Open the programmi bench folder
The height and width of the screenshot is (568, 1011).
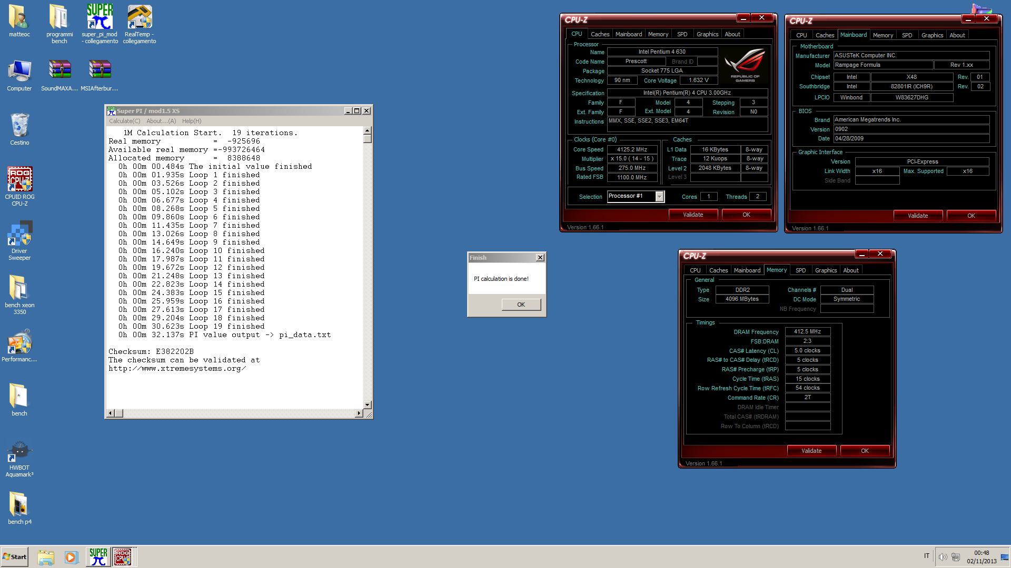pyautogui.click(x=59, y=24)
